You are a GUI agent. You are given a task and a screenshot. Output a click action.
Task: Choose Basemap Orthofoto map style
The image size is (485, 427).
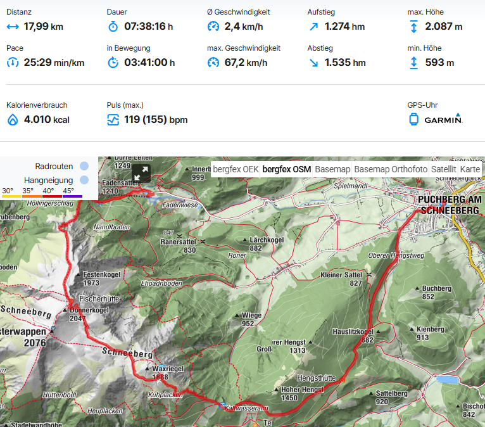click(x=391, y=169)
